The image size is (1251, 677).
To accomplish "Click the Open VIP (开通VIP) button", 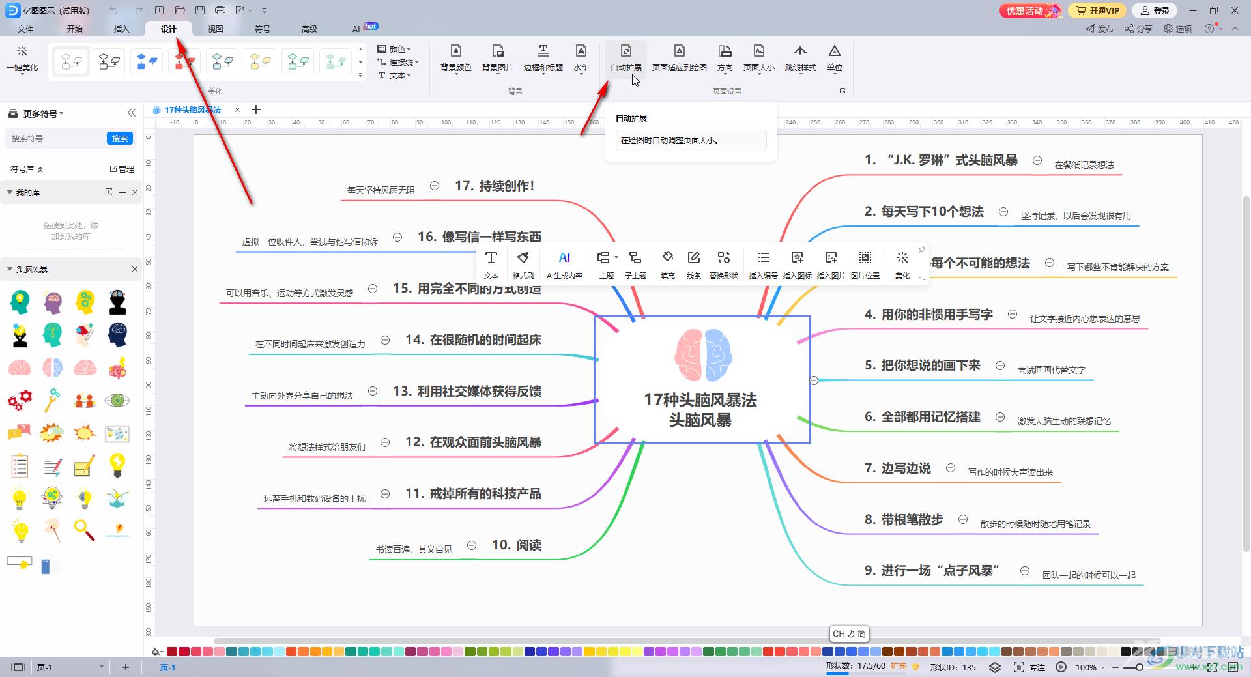I will click(1098, 10).
